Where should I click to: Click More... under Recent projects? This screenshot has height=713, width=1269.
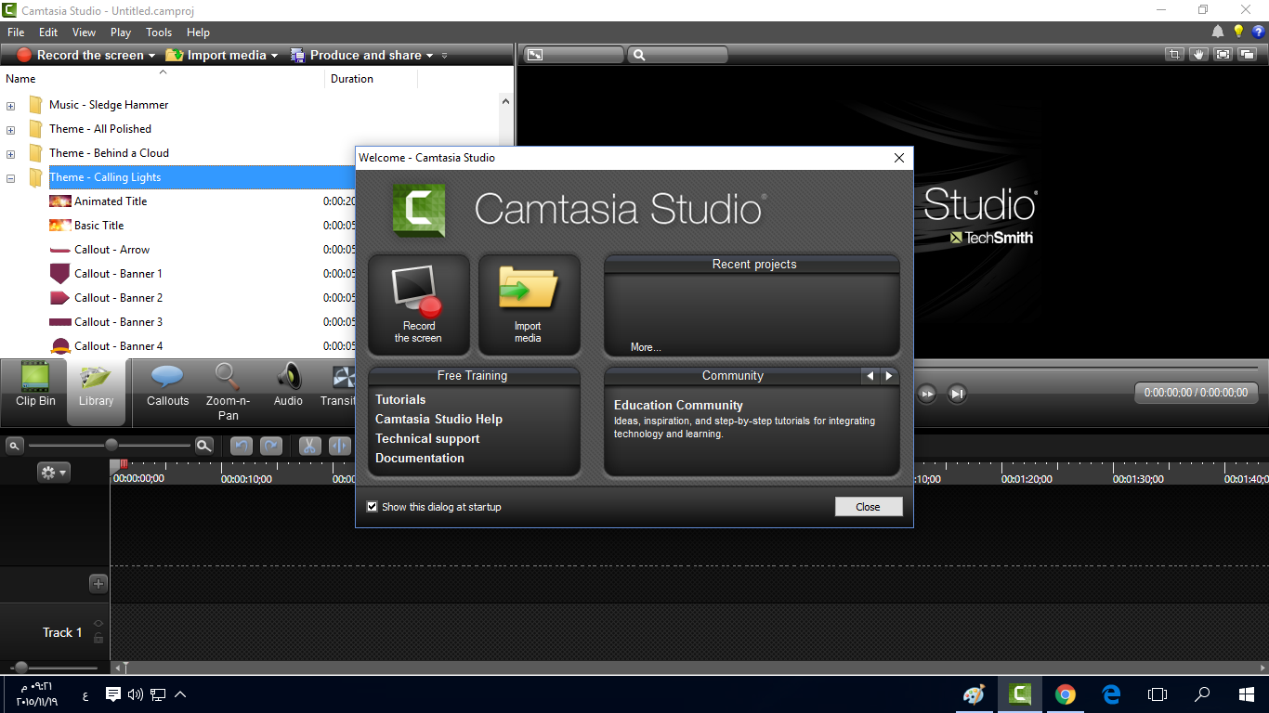[x=646, y=347]
